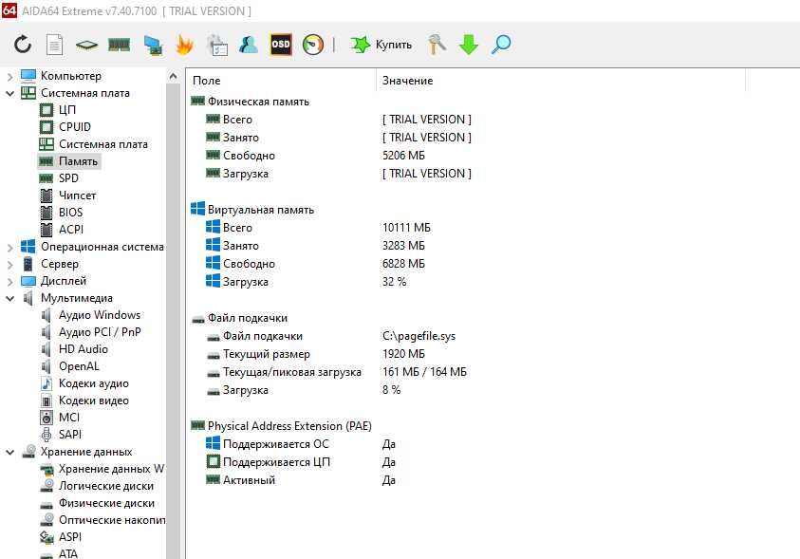Click the Поле column header
Screen dimensions: 800x559
coord(206,81)
